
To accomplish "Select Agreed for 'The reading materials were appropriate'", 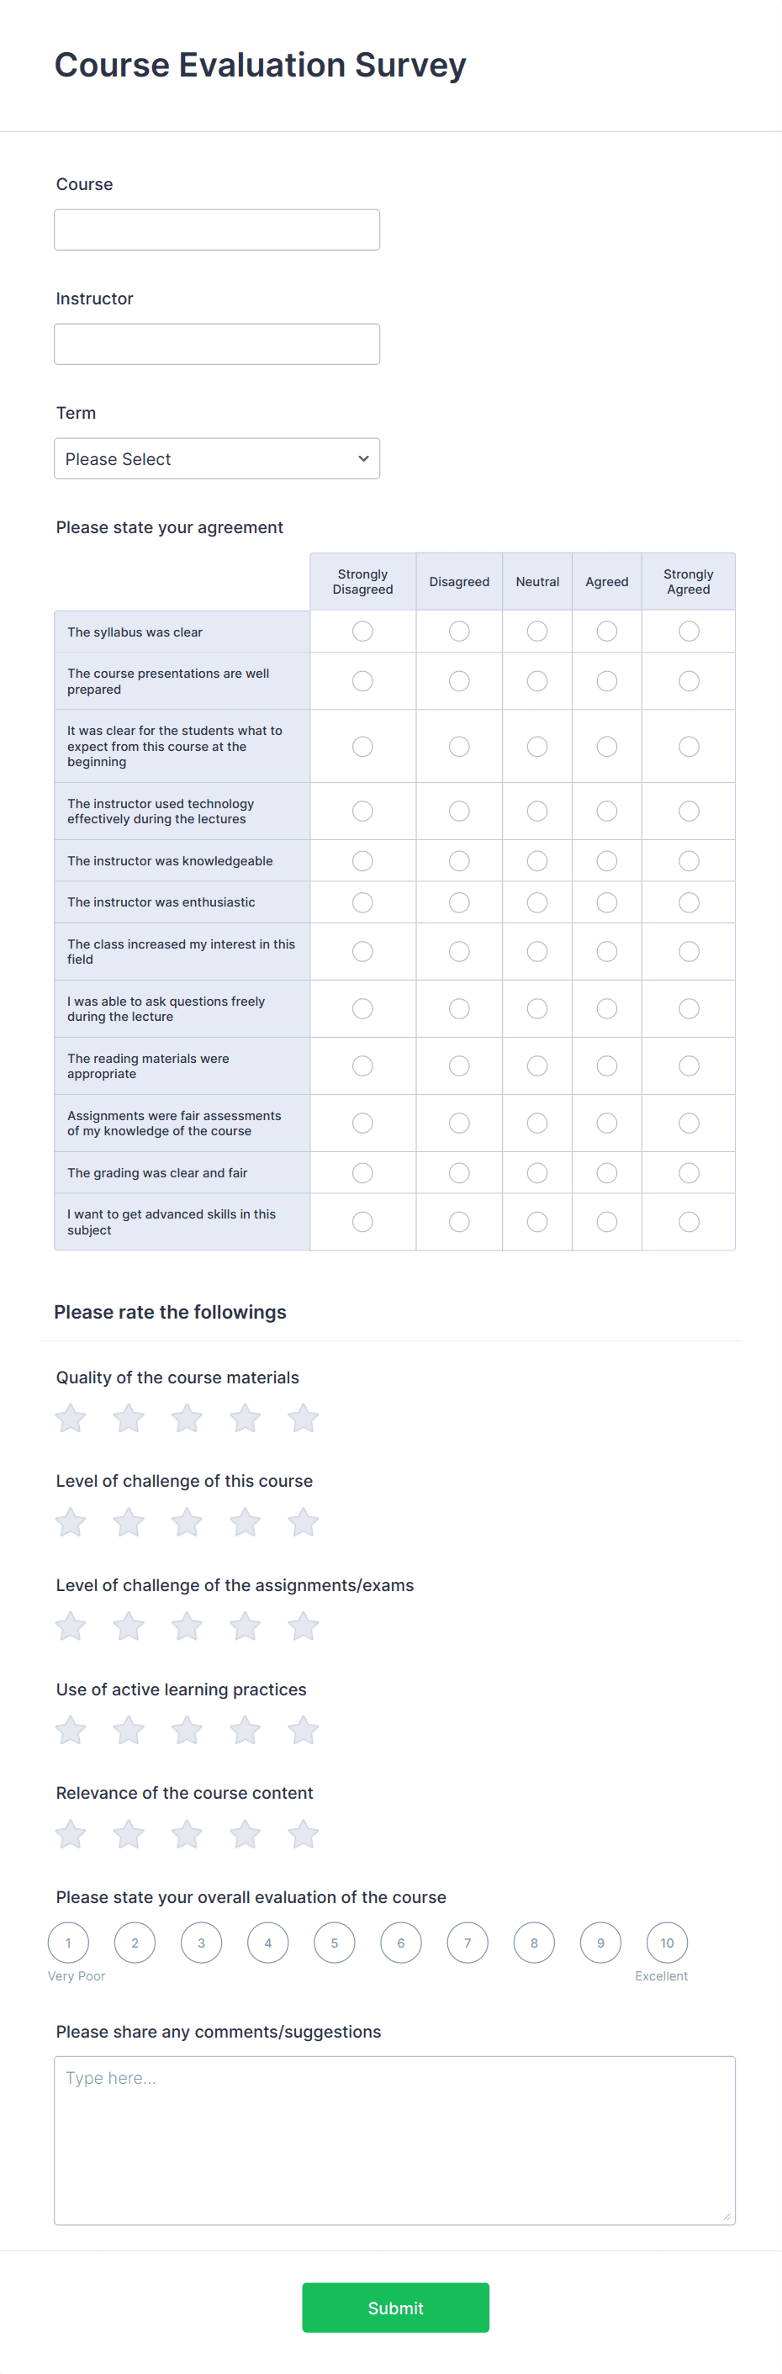I will pyautogui.click(x=606, y=1065).
